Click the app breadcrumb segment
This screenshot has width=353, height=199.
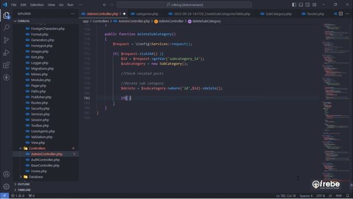[x=85, y=21]
